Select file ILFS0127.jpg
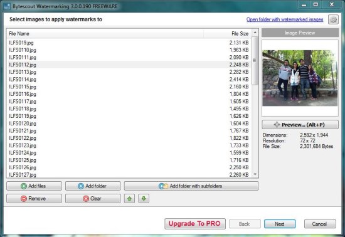 pyautogui.click(x=129, y=174)
